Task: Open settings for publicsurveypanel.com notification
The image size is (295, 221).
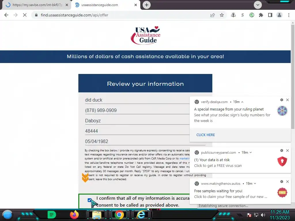Action: coord(282,150)
